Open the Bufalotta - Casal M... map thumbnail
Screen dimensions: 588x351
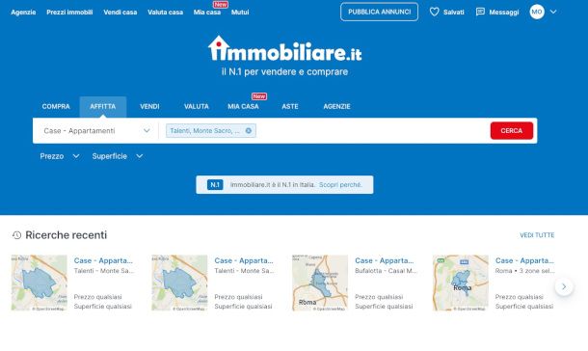tap(320, 283)
